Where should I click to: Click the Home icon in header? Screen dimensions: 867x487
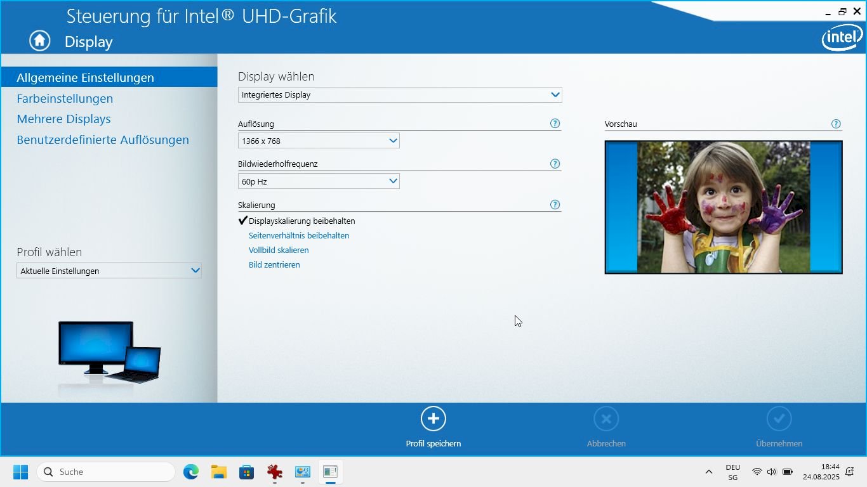click(39, 41)
